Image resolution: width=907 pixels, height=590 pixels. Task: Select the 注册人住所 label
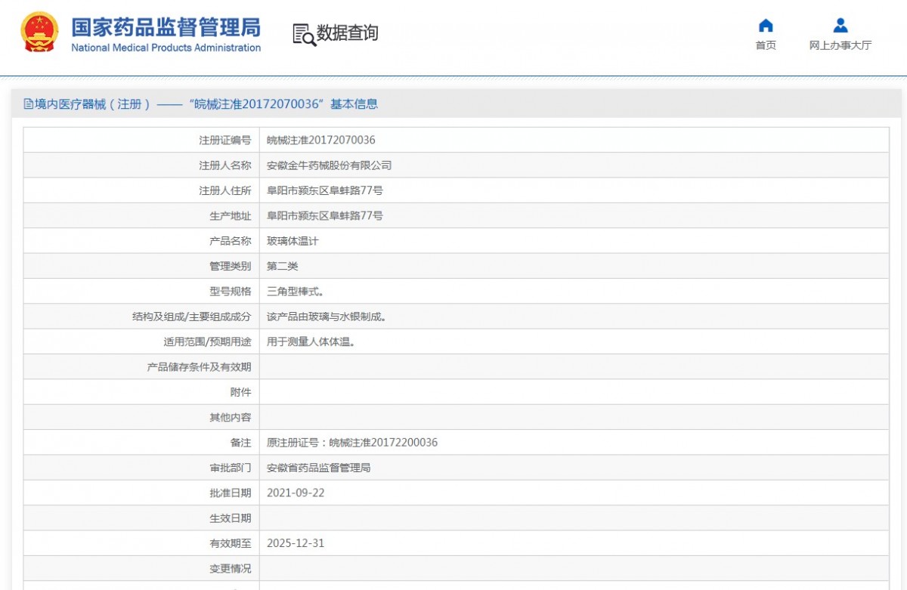click(224, 190)
